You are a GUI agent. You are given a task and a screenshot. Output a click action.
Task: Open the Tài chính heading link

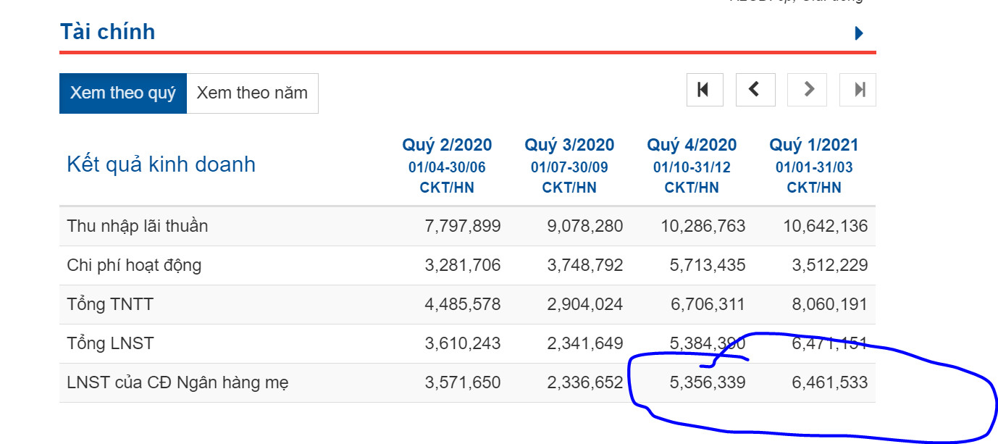pos(107,32)
